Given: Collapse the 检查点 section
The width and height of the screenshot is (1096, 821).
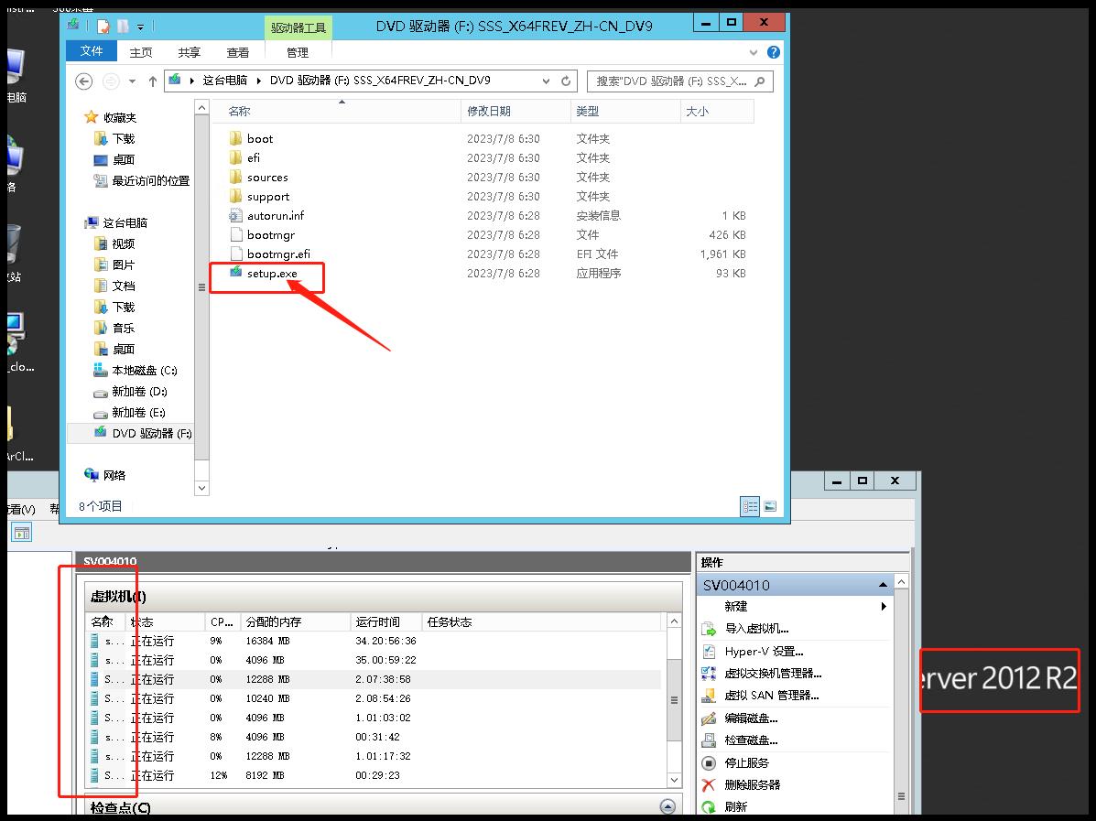Looking at the screenshot, I should tap(667, 807).
